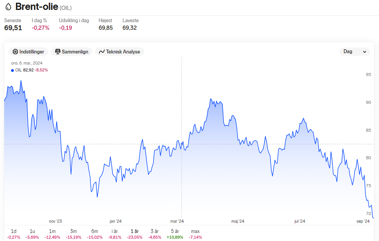Image resolution: width=379 pixels, height=241 pixels.
Task: Click the Teknisk Analyse chart-line icon
Action: pyautogui.click(x=102, y=52)
